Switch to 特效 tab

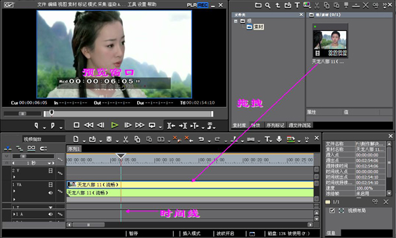pyautogui.click(x=256, y=125)
